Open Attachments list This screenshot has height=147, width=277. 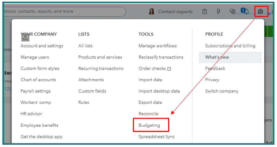(x=91, y=80)
